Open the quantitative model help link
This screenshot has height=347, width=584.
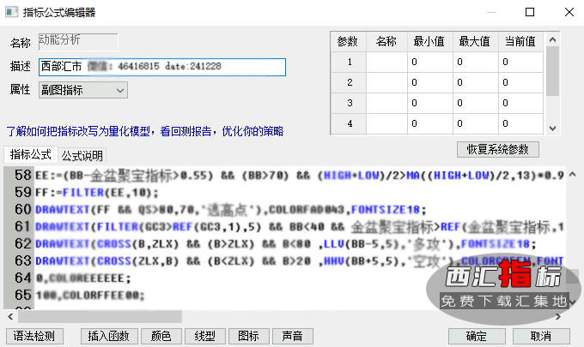[x=144, y=131]
